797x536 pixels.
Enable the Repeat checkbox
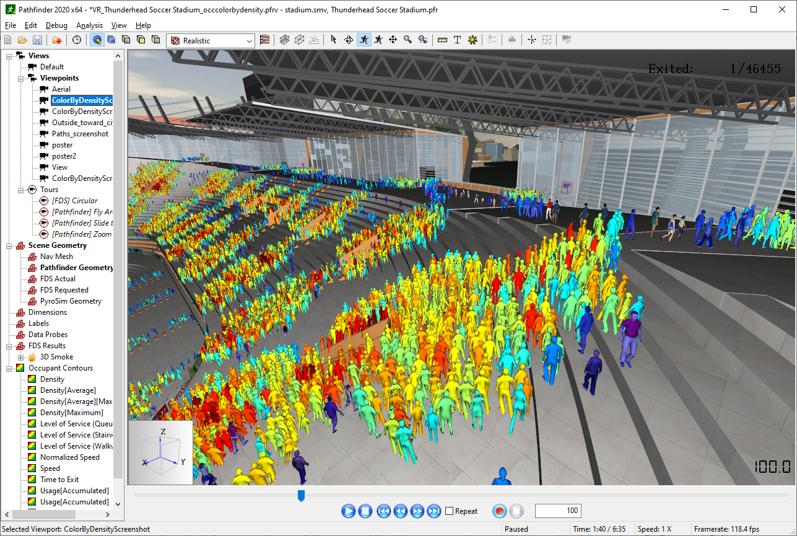point(450,511)
